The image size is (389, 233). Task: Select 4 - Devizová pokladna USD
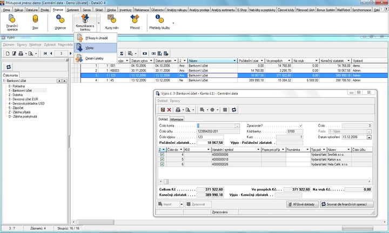tap(26, 103)
